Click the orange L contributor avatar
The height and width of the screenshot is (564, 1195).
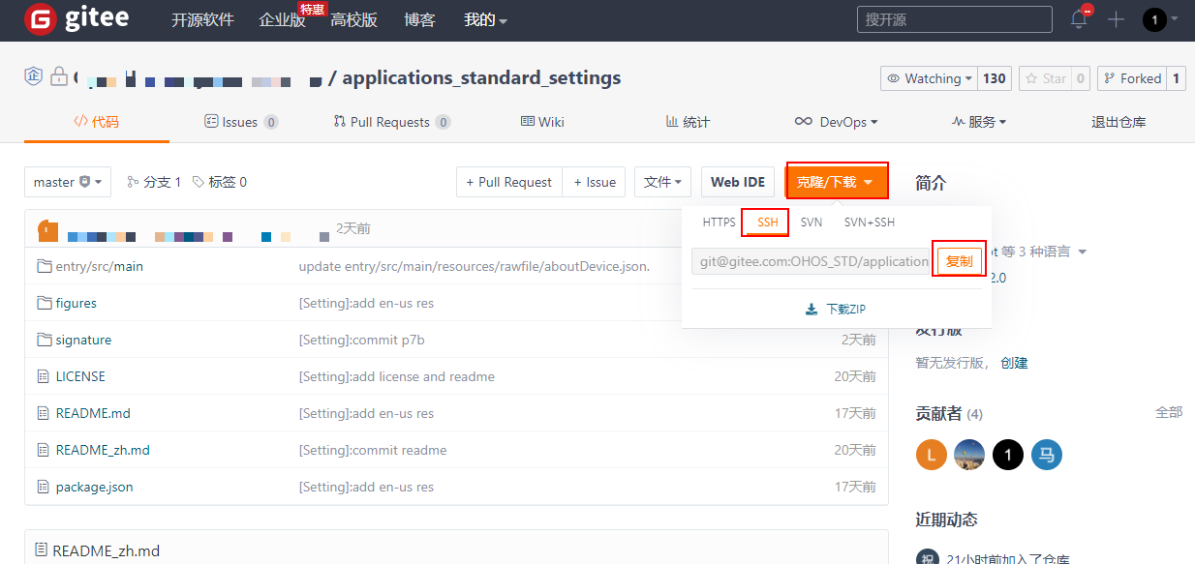pos(931,455)
